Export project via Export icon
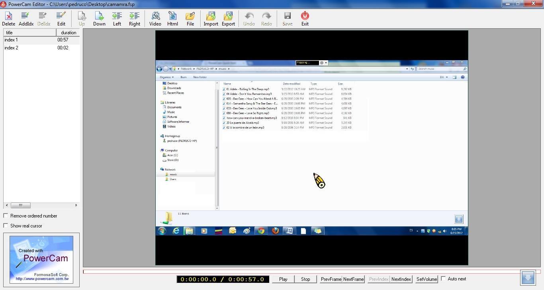Image resolution: width=544 pixels, height=290 pixels. 228,19
